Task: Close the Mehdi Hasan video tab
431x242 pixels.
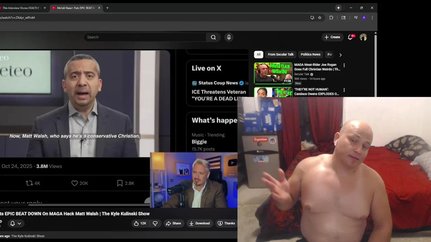Action: (x=99, y=8)
